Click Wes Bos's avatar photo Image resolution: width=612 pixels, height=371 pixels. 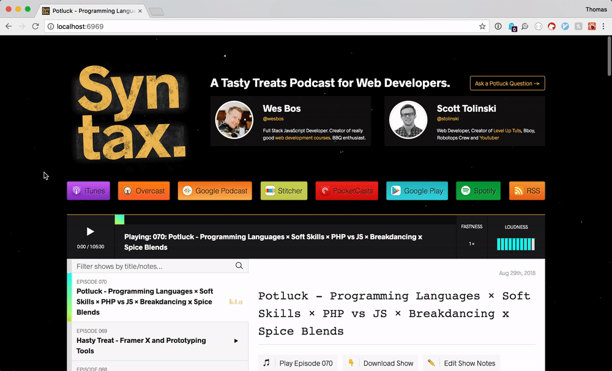[234, 120]
